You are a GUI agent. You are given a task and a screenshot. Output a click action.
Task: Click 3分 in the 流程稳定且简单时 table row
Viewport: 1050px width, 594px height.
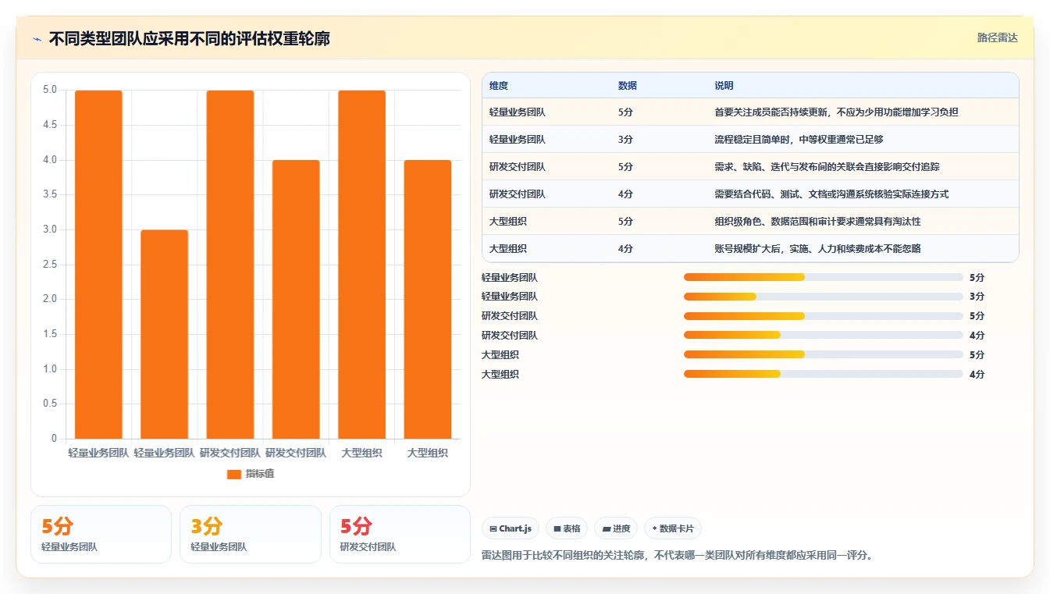click(625, 140)
